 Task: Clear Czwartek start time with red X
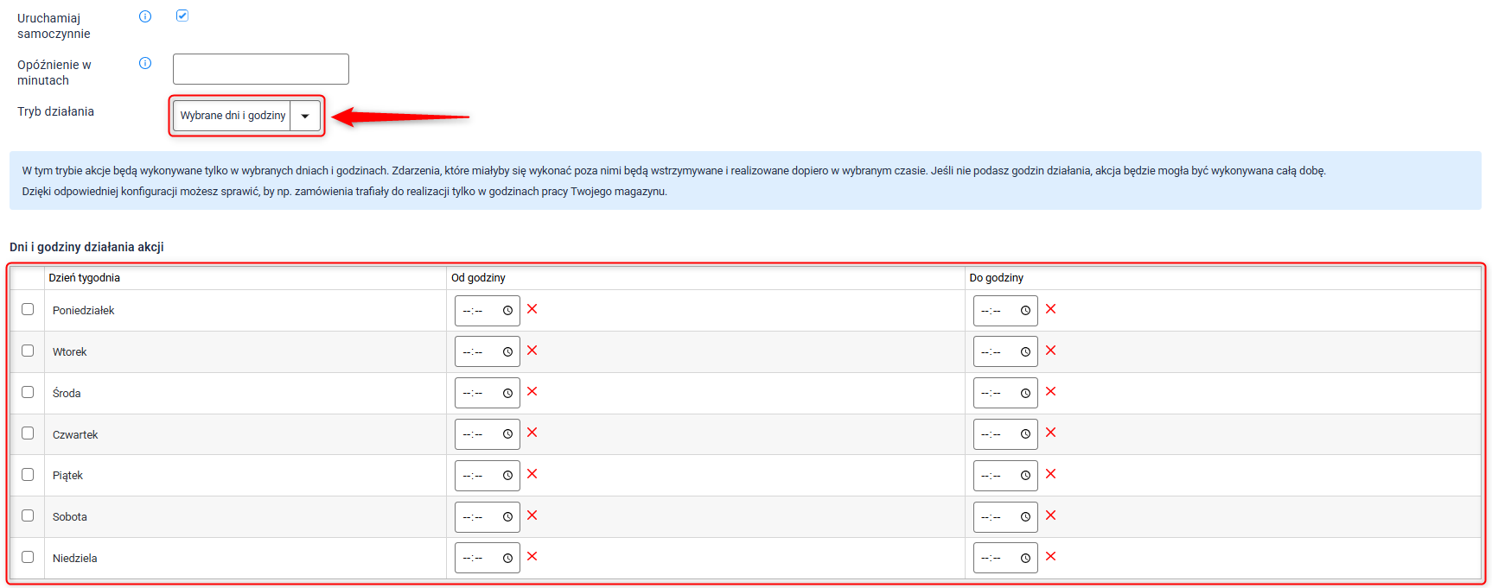tap(532, 433)
